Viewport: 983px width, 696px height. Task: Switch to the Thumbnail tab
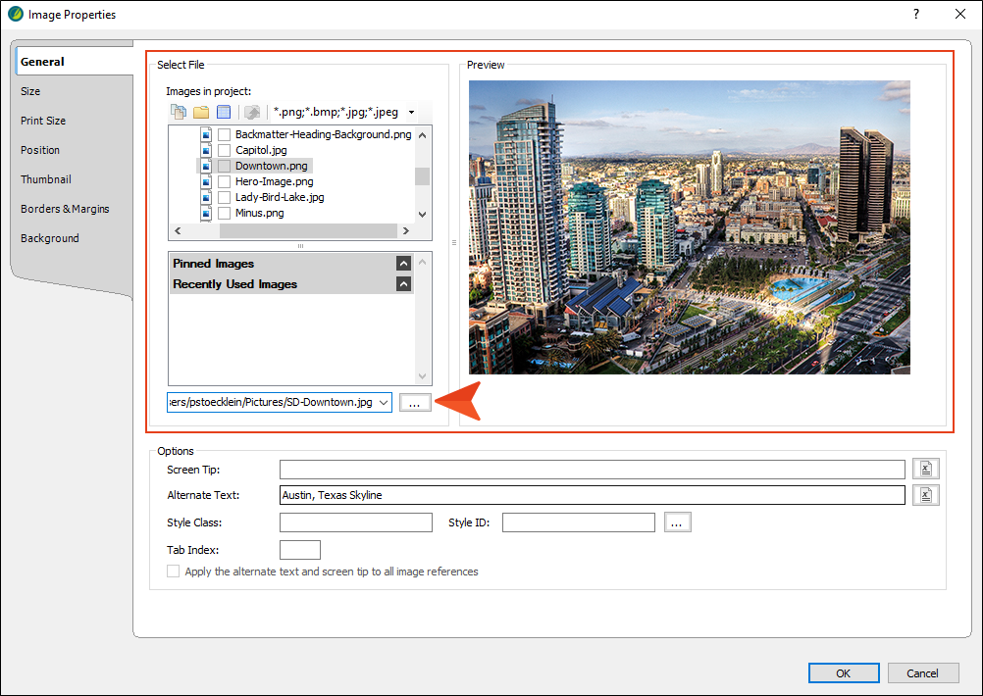pos(46,179)
